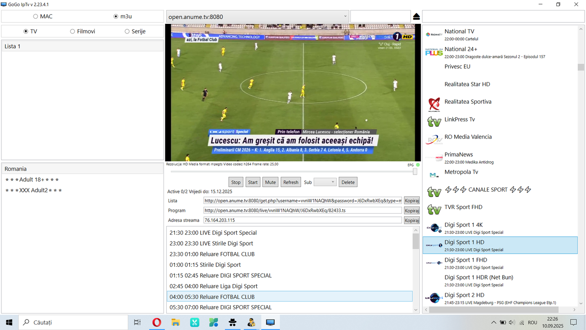This screenshot has height=330, width=586.
Task: Mute the stream audio
Action: pos(271,182)
